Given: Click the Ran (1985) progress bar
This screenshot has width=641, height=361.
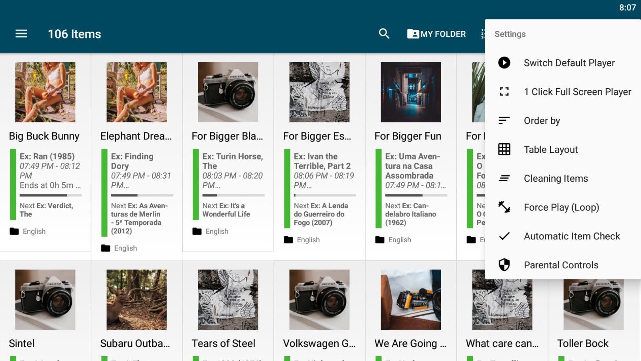Looking at the screenshot, I should point(51,195).
